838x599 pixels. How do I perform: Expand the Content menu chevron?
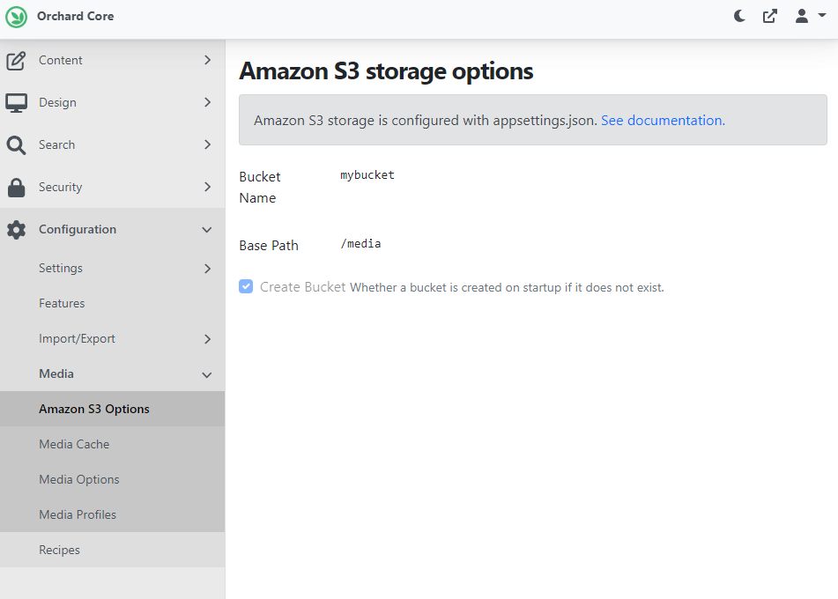click(207, 60)
